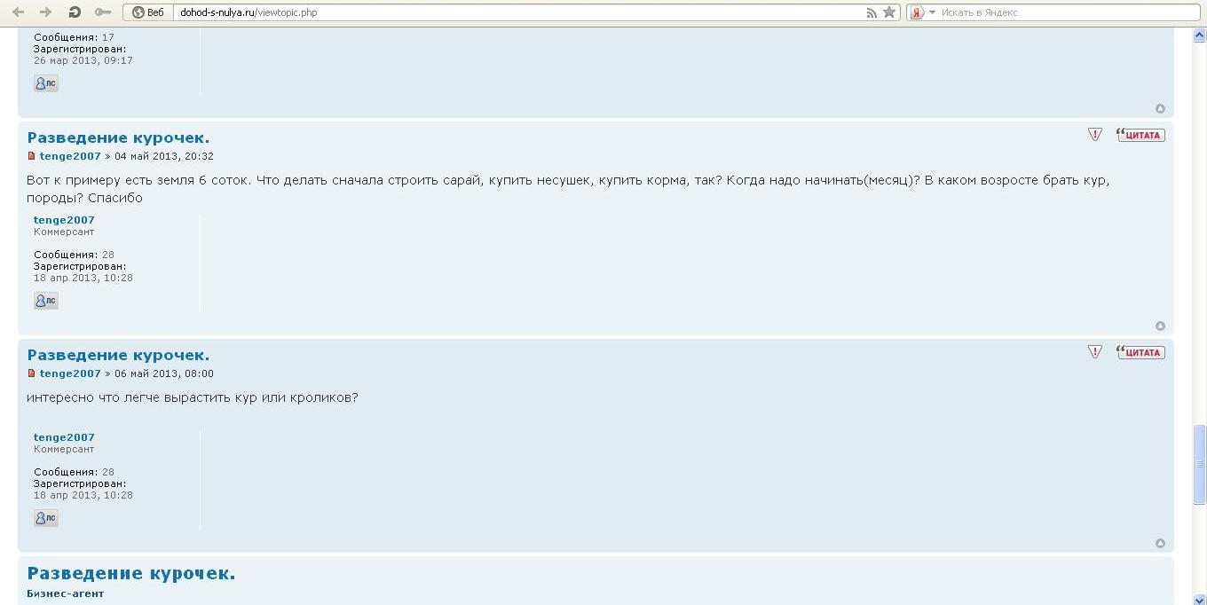
Task: Click the RSS feed icon in address bar
Action: pos(872,12)
